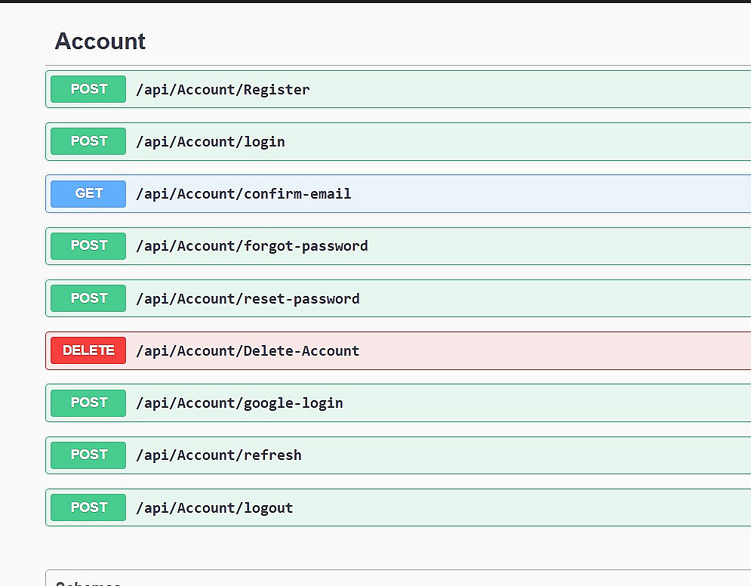This screenshot has width=751, height=586.
Task: Click the POST badge for forgot-password
Action: 88,246
